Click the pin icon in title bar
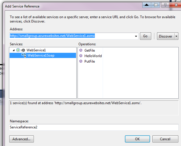181x146 pixels. [155, 5]
